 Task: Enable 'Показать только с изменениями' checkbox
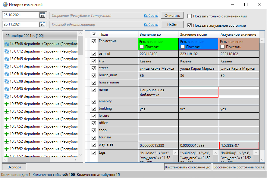[190, 16]
